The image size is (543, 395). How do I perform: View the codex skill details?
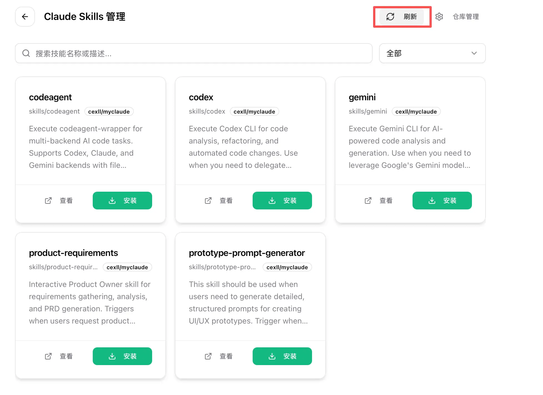tap(226, 201)
